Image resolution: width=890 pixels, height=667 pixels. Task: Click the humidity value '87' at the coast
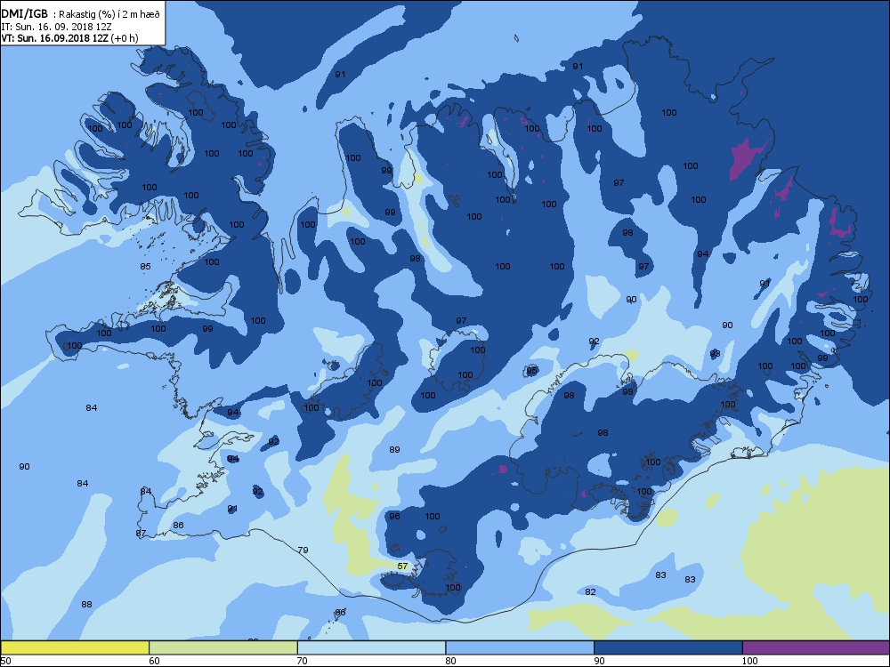[141, 533]
